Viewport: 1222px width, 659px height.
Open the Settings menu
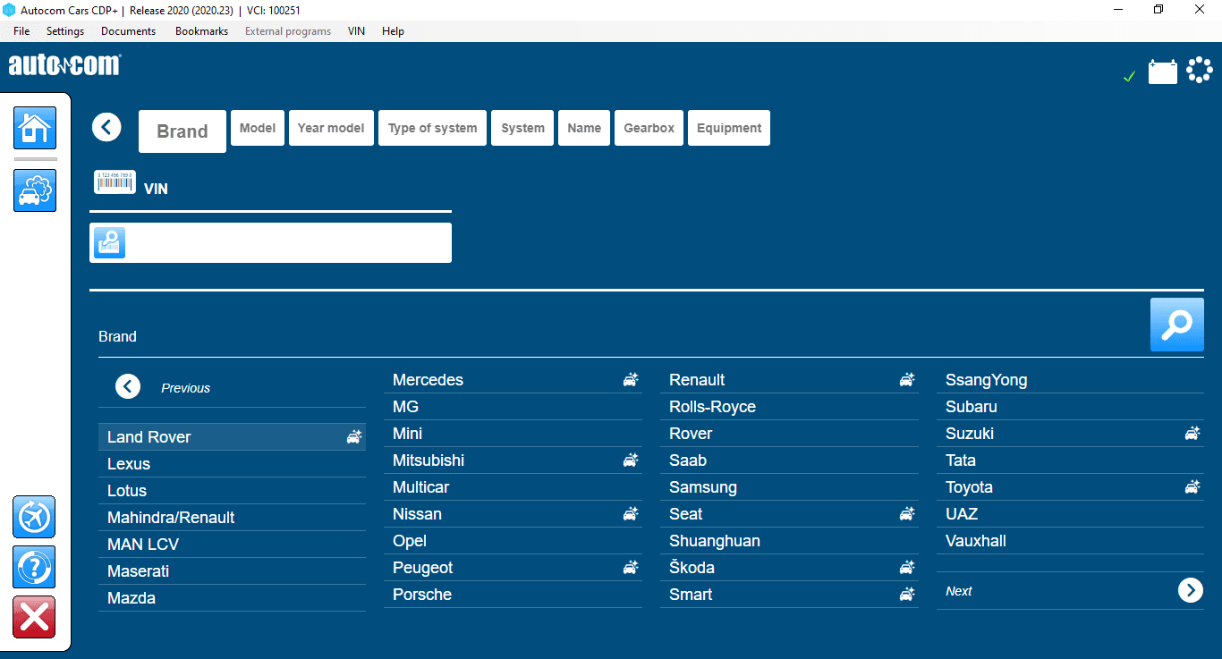click(65, 31)
